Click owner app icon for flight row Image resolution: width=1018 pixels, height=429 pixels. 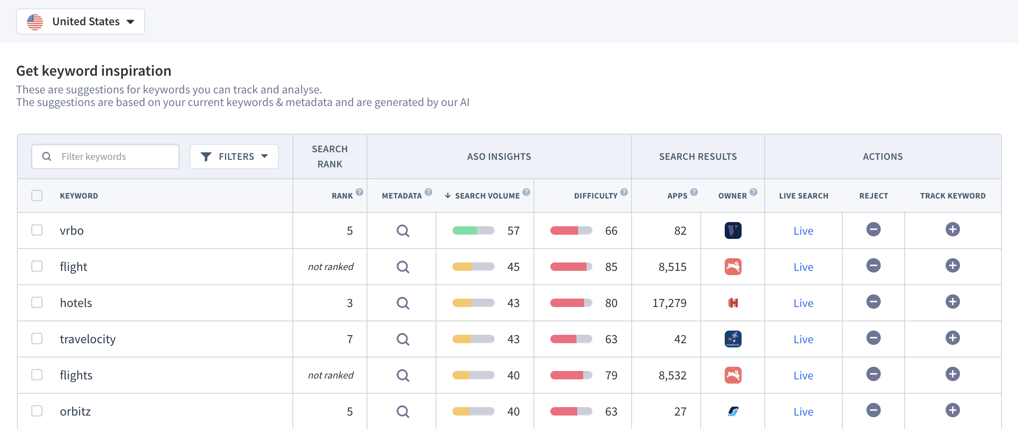(733, 267)
